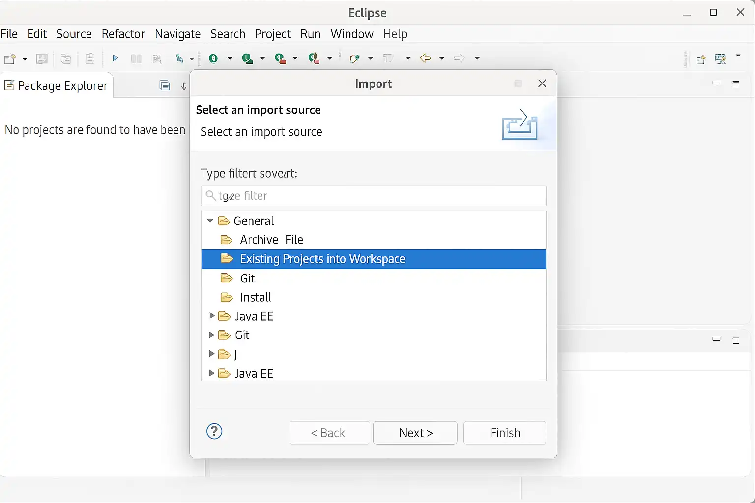Open the Project menu
The width and height of the screenshot is (755, 503).
(x=273, y=34)
